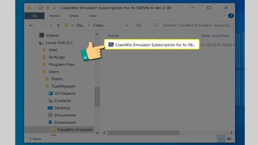Image resolution: width=258 pixels, height=145 pixels.
Task: Click the Desktop monitor icon
Action: pos(50,108)
